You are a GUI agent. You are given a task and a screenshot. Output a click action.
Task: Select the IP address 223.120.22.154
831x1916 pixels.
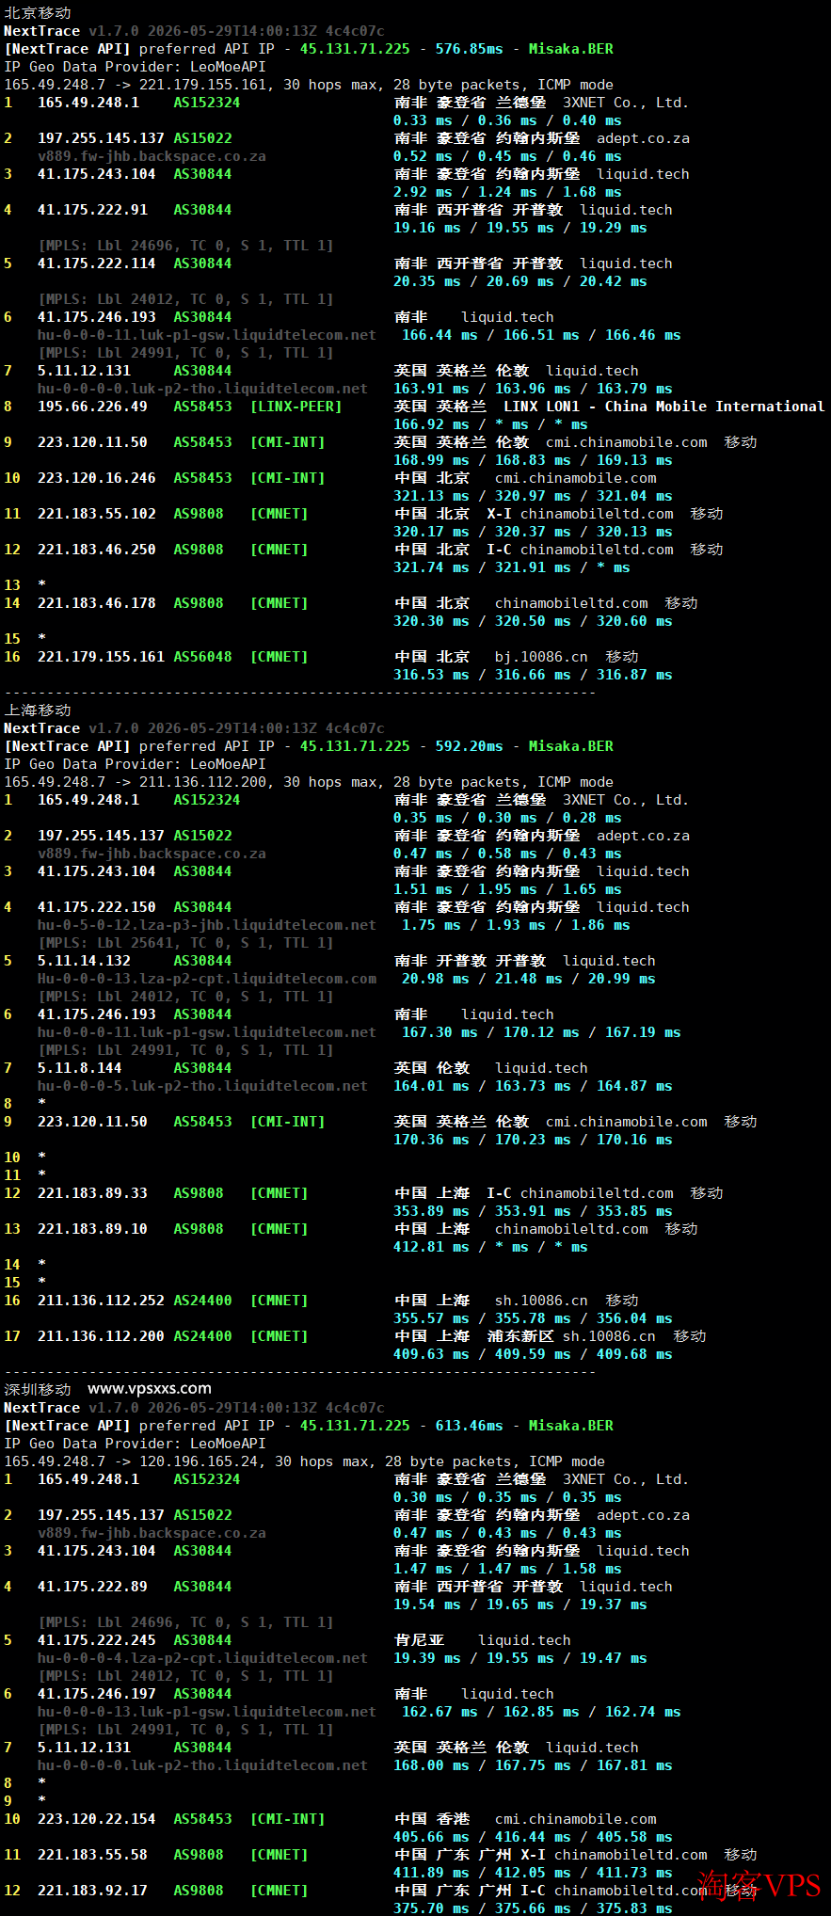[x=97, y=1819]
